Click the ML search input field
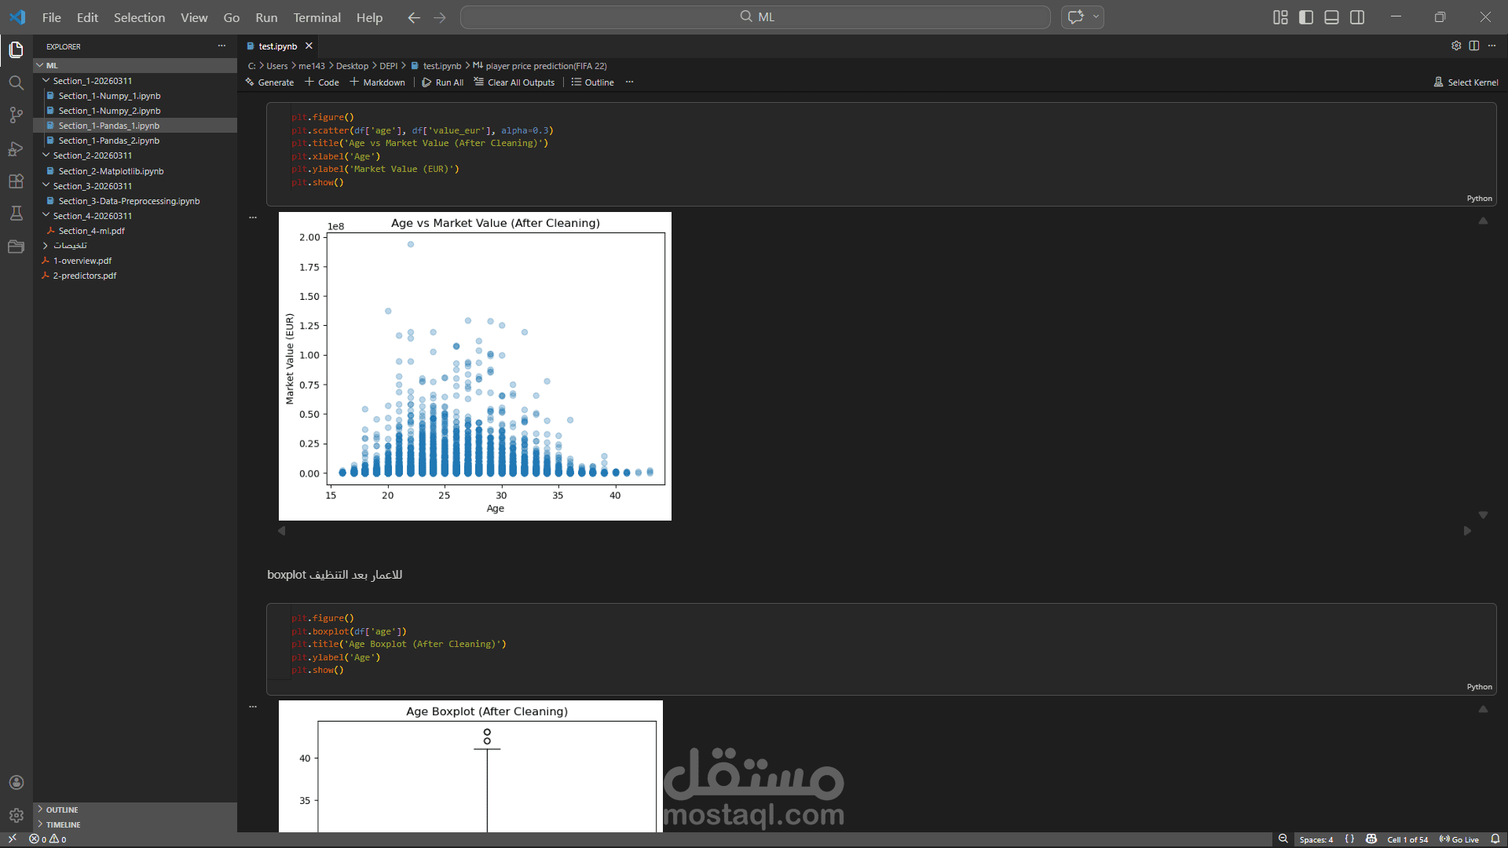The height and width of the screenshot is (848, 1508). click(x=755, y=17)
